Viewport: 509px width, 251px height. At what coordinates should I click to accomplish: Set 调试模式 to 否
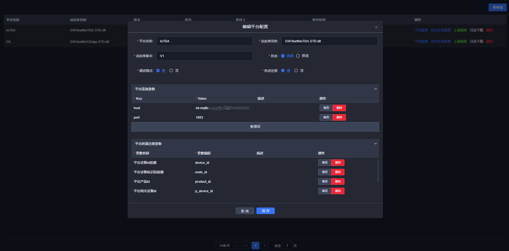pyautogui.click(x=171, y=71)
